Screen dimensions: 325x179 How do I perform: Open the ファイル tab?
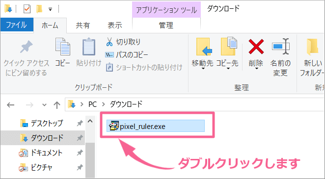pyautogui.click(x=17, y=25)
